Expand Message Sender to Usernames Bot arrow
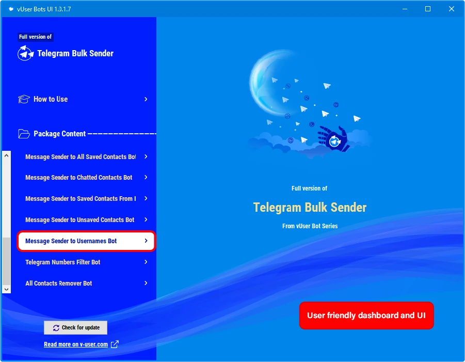 146,241
